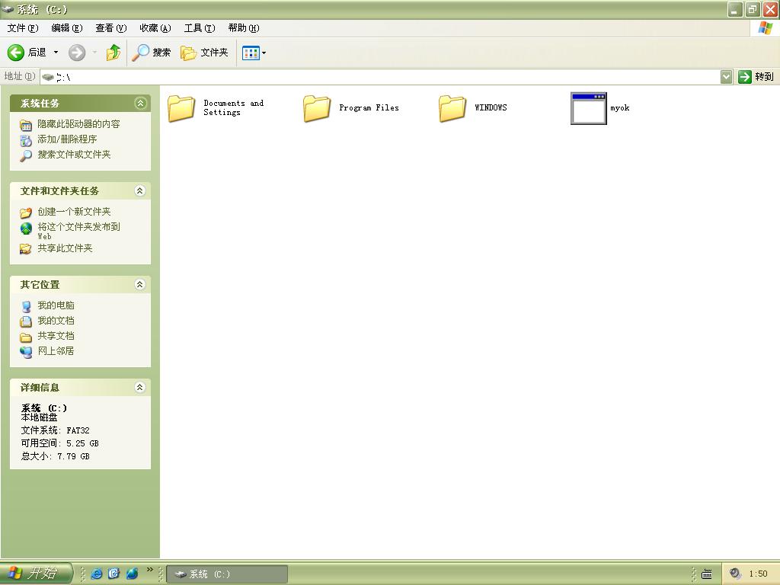Open the Back history dropdown arrow
The height and width of the screenshot is (585, 780).
click(56, 53)
